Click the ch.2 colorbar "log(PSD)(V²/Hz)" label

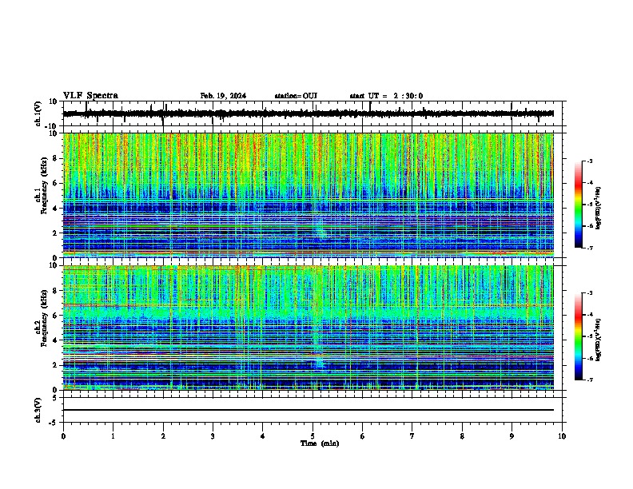pos(598,340)
